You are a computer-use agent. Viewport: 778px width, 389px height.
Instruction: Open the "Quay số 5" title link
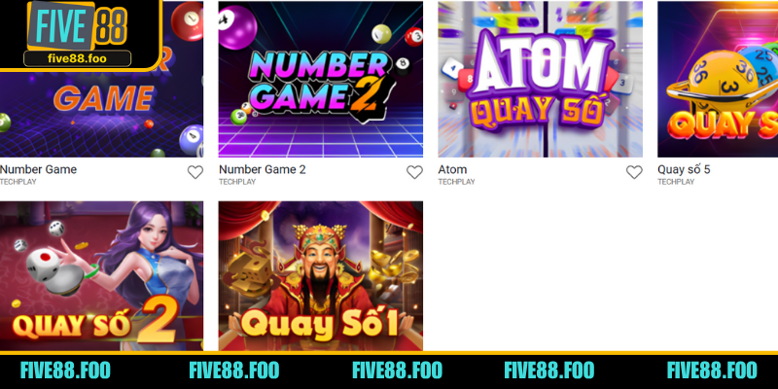point(684,169)
